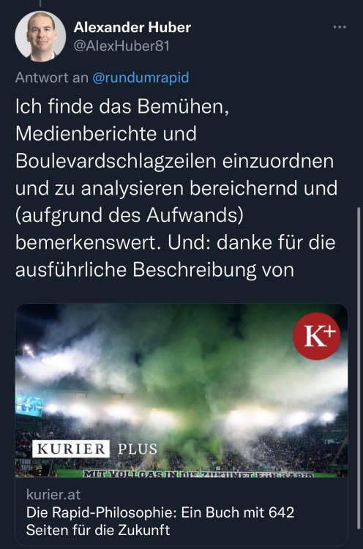Tap the tweet line 'ausführliche Beschreibung von'
Image resolution: width=363 pixels, height=549 pixels.
pos(154,269)
